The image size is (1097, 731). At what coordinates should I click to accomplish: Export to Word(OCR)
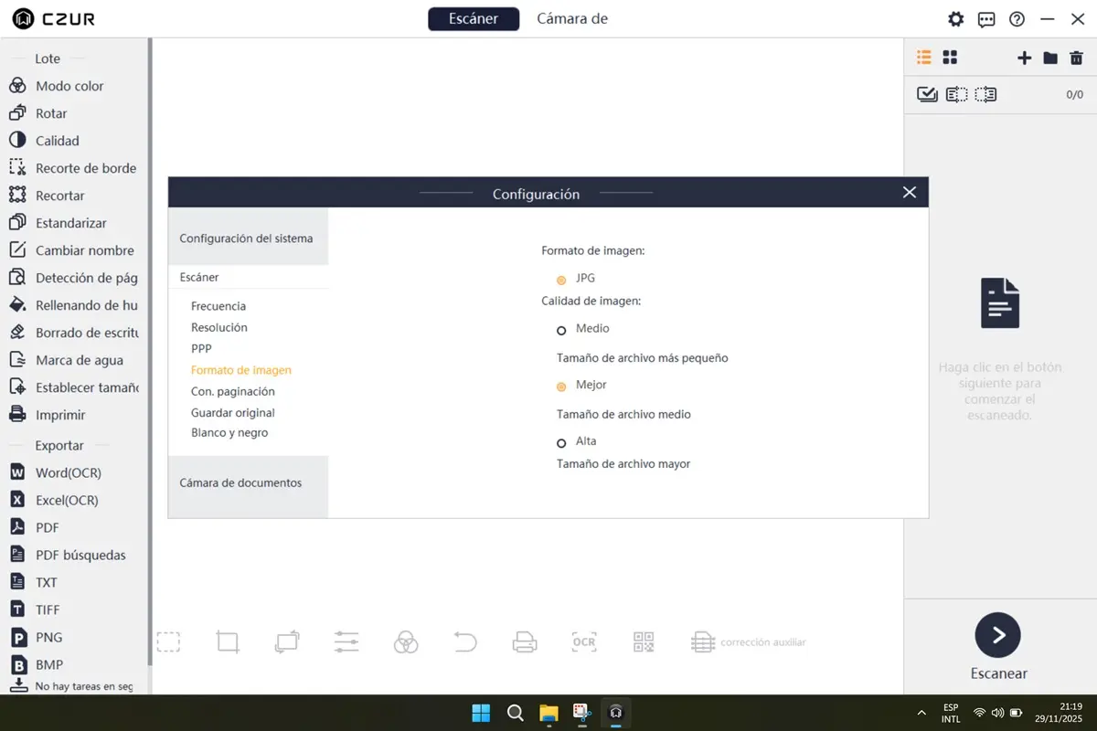tap(68, 472)
